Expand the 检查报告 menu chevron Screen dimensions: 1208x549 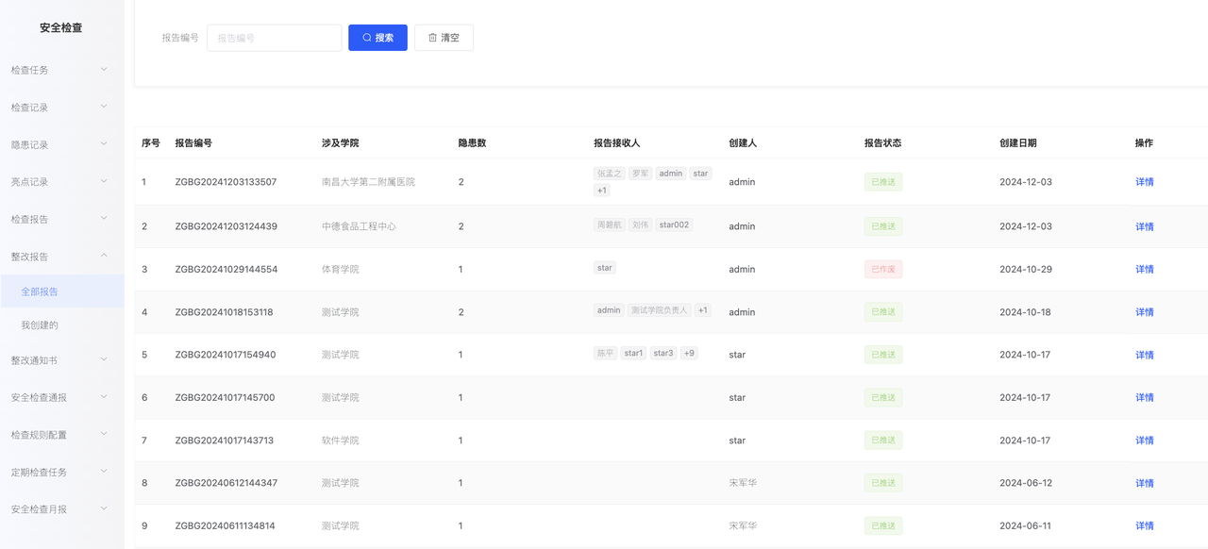(104, 218)
